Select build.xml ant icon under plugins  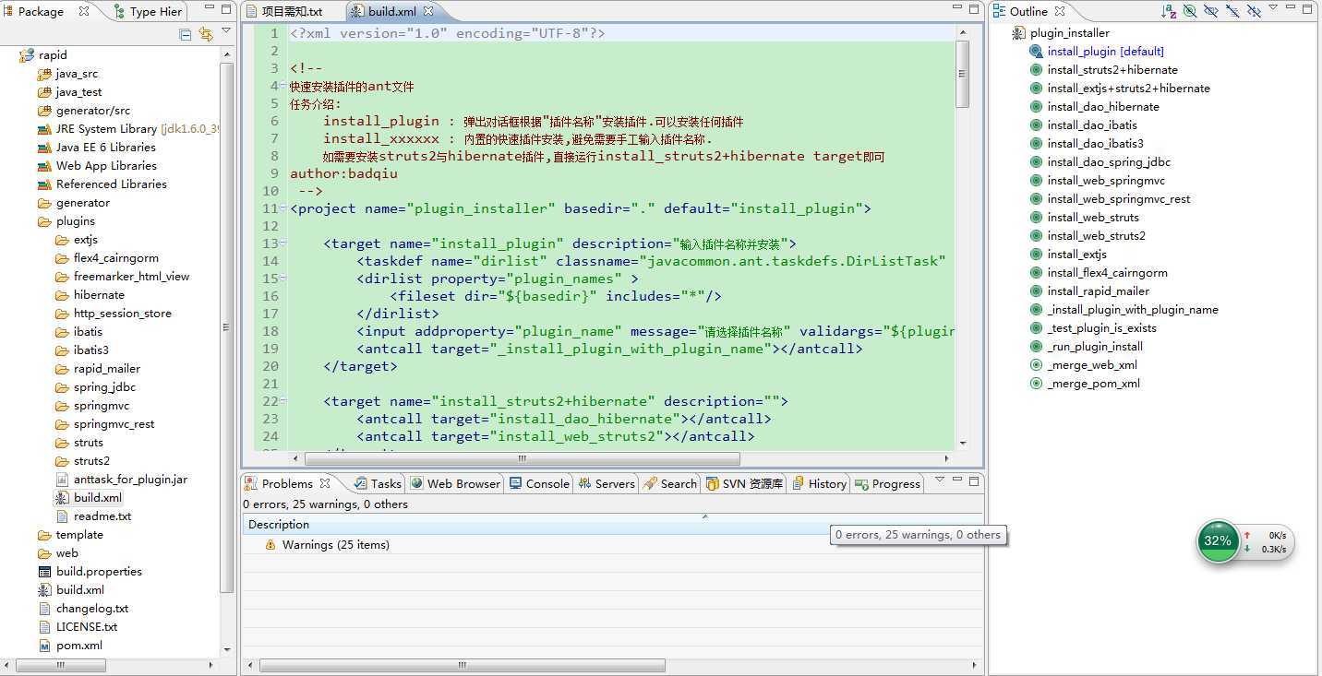[62, 498]
